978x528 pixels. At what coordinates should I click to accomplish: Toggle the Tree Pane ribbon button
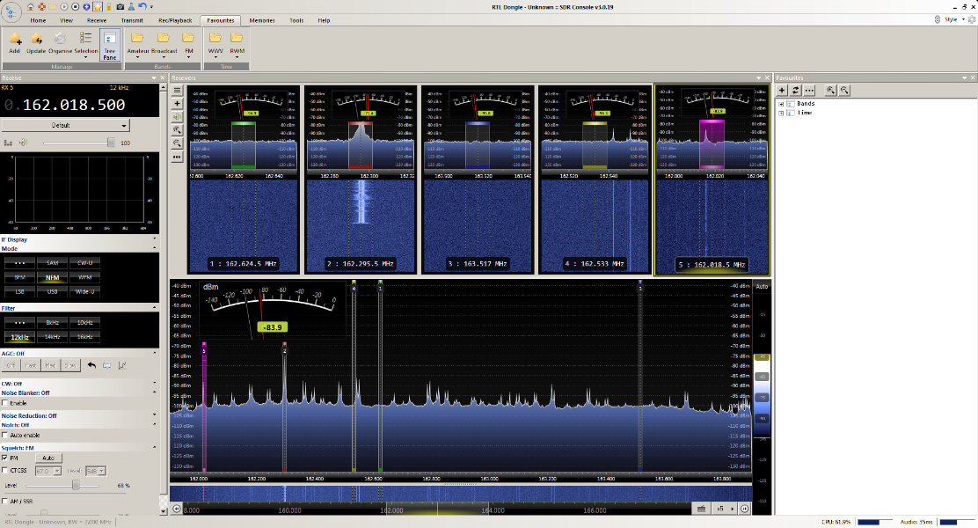(110, 45)
